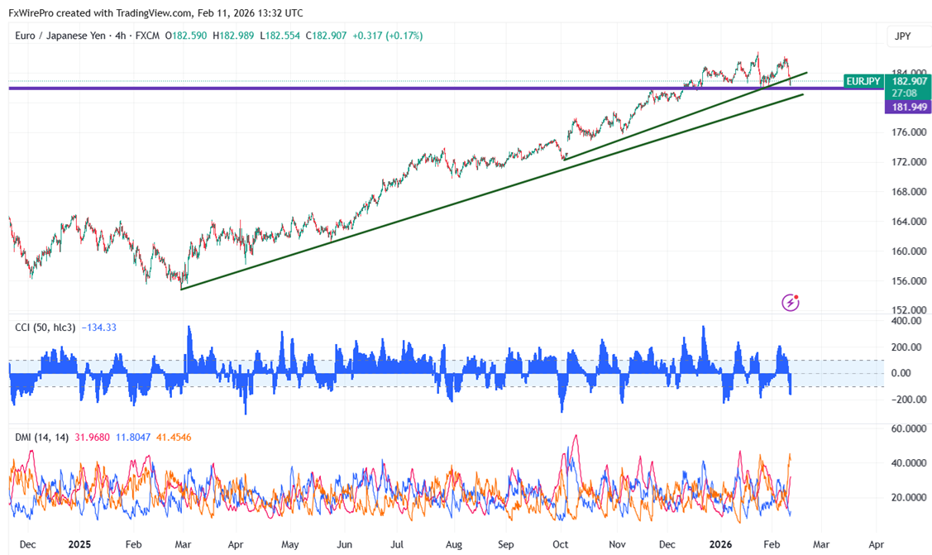The height and width of the screenshot is (555, 932).
Task: Click the EURJPY symbol price tag
Action: click(x=863, y=81)
